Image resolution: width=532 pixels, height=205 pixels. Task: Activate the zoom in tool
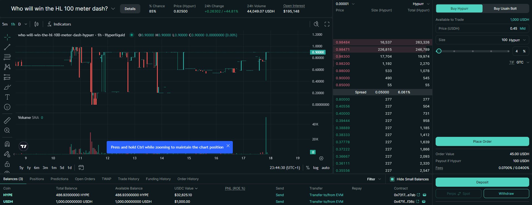click(x=7, y=130)
